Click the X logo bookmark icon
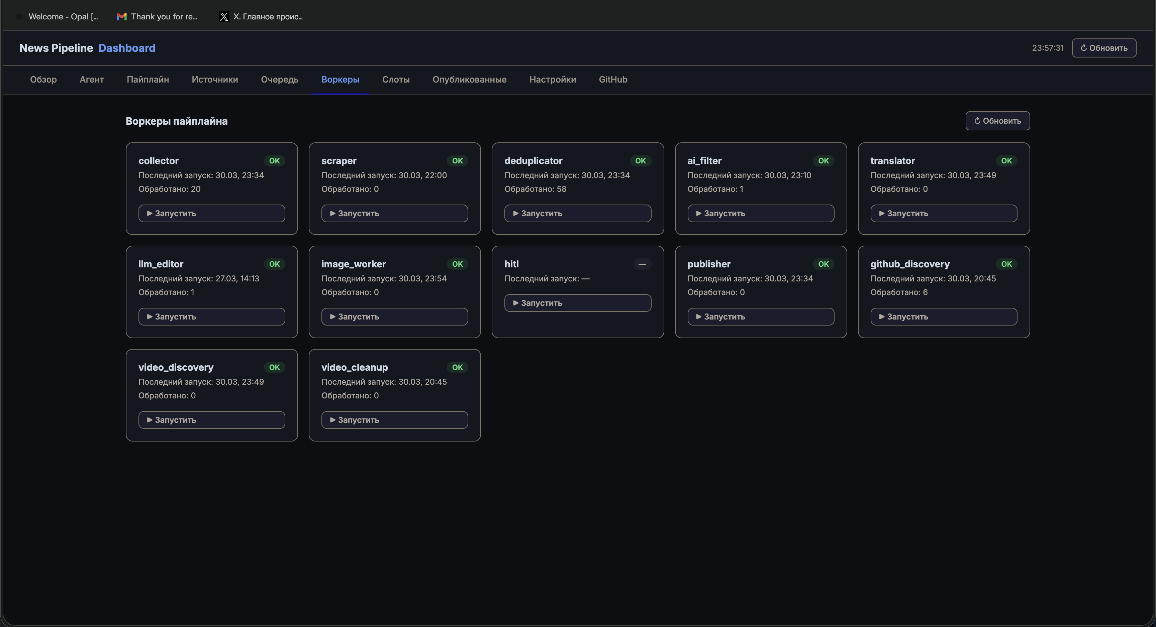The image size is (1156, 627). pyautogui.click(x=223, y=17)
